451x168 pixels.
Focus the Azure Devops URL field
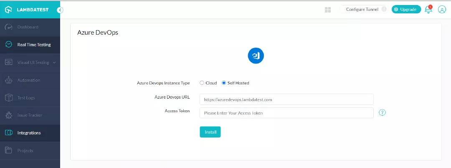click(286, 99)
